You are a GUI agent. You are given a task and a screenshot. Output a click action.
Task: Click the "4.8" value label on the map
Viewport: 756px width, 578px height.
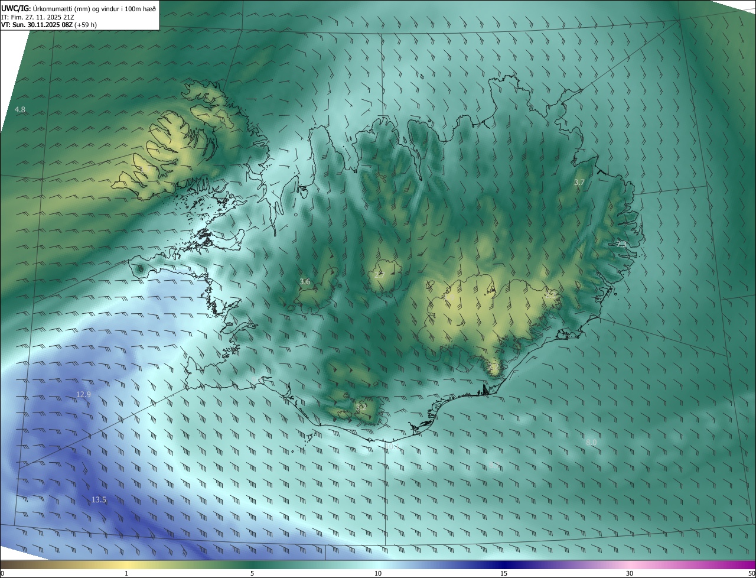coord(20,110)
